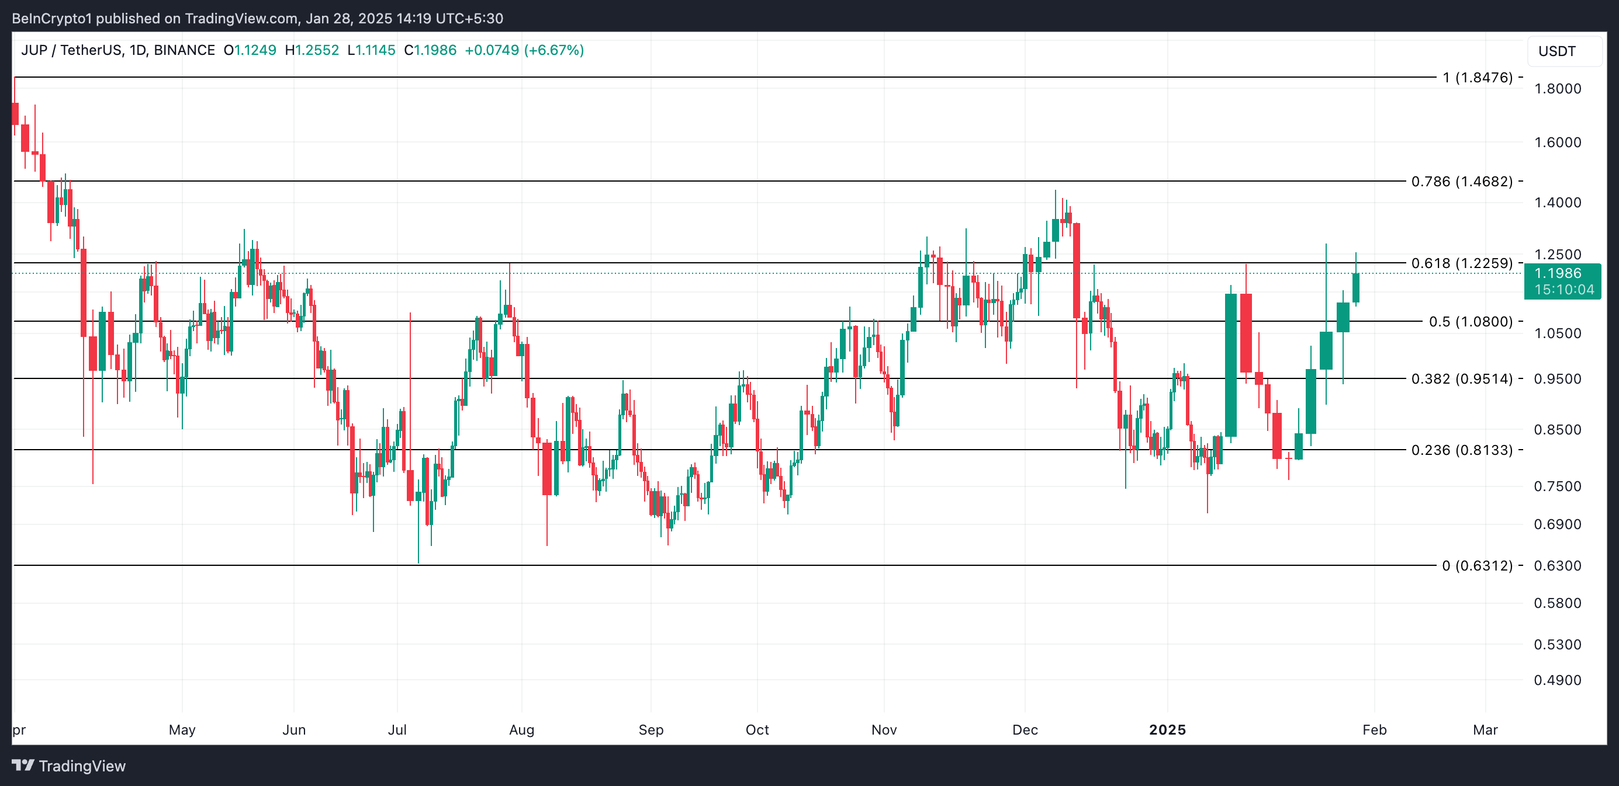Click the 0.618 (1.2259) Fibonacci label
Viewport: 1619px width, 786px height.
[1461, 263]
